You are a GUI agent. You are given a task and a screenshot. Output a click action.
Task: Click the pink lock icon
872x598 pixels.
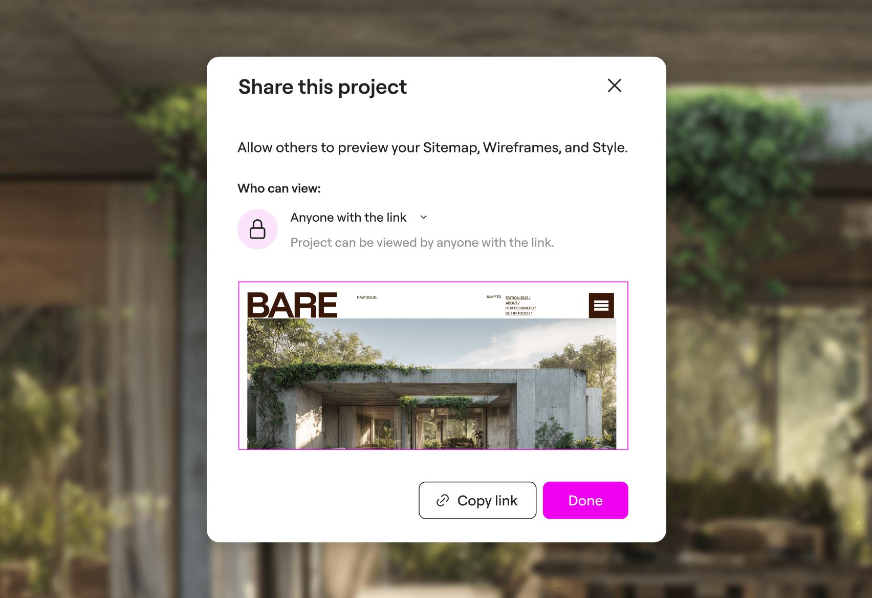pyautogui.click(x=257, y=229)
